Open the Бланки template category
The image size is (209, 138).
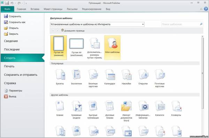pos(60,108)
